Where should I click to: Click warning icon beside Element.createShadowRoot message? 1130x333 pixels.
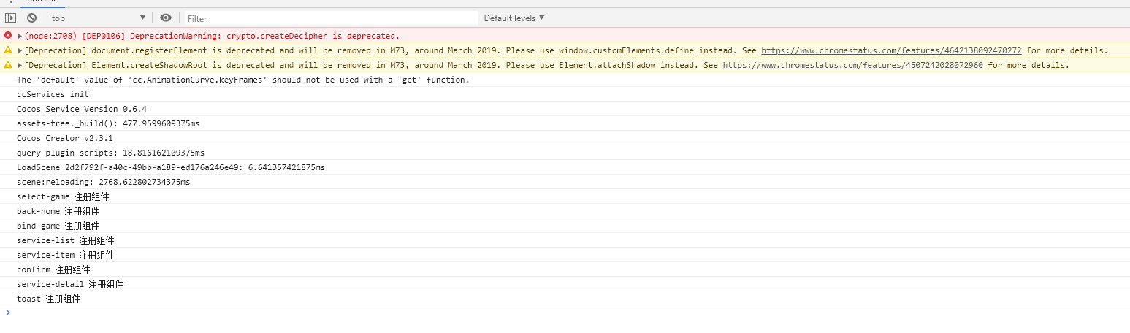coord(8,65)
